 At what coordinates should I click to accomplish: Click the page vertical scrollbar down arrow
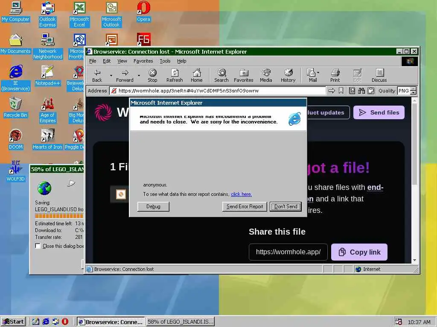[x=414, y=260]
